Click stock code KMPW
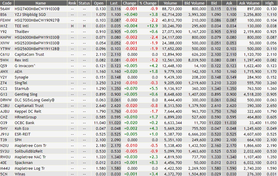Screen dimensions: 278x176 coord(6,37)
